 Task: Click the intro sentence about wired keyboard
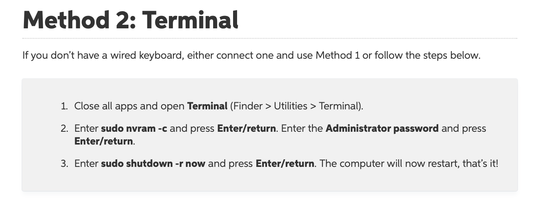coord(251,55)
